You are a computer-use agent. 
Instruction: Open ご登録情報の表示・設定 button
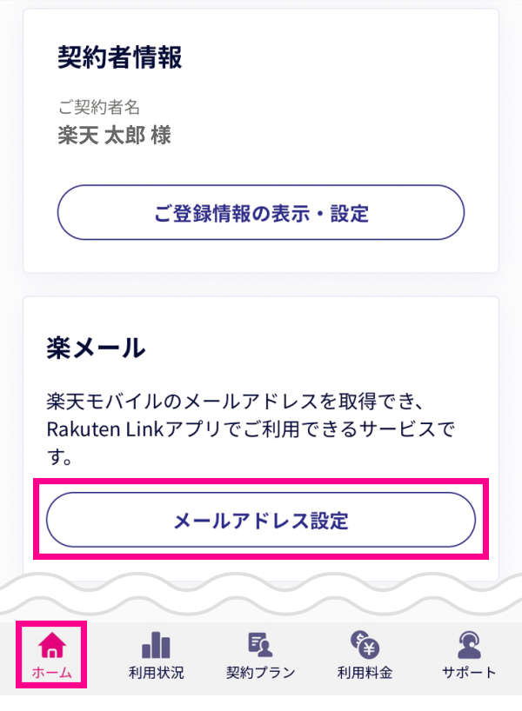click(x=260, y=212)
